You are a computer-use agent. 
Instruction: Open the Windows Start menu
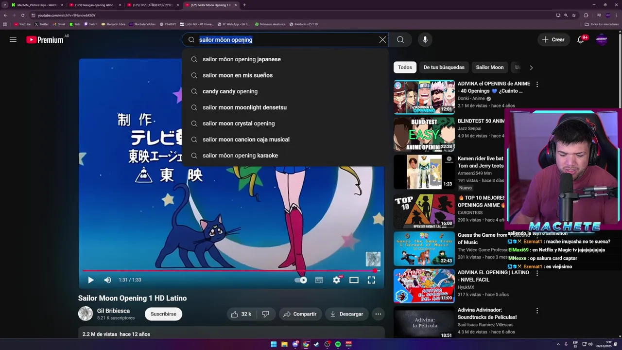274,344
